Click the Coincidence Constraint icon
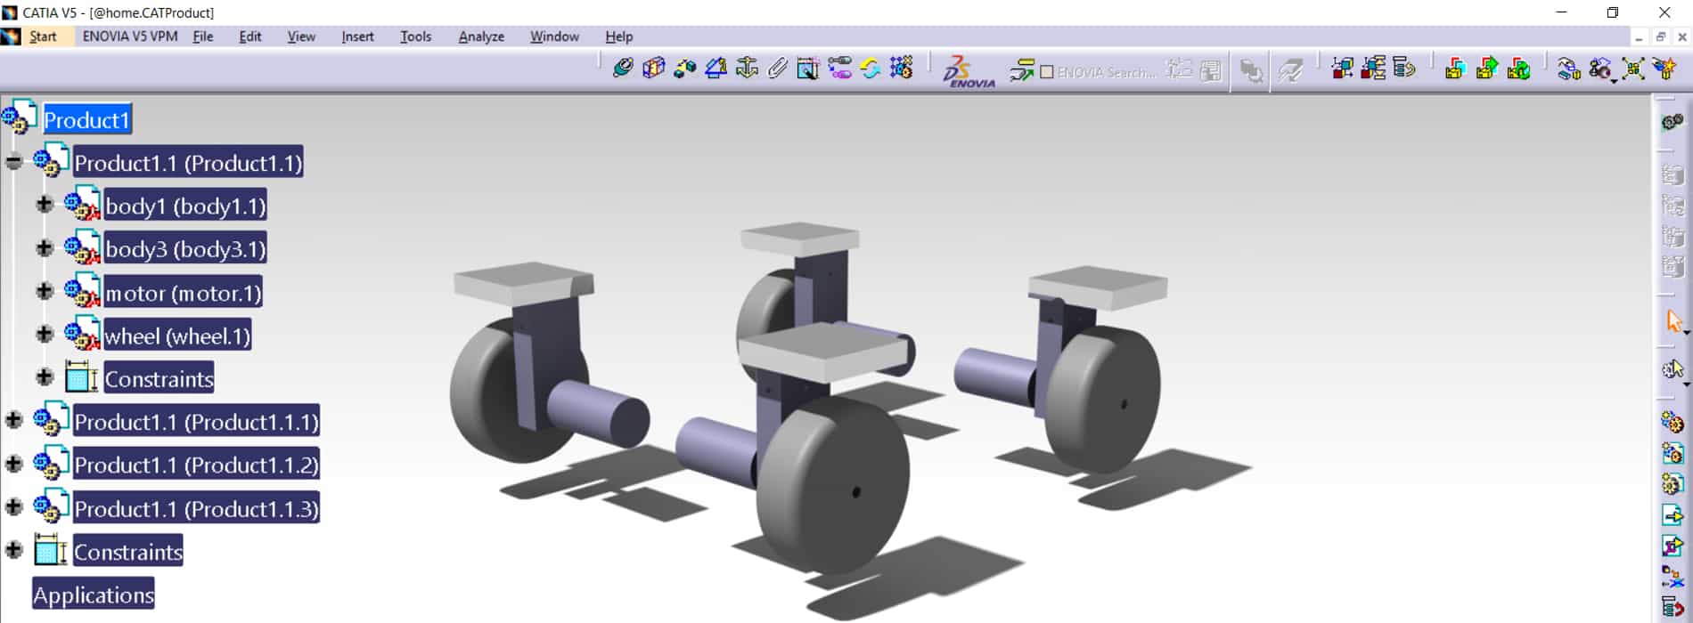Image resolution: width=1693 pixels, height=623 pixels. 623,69
